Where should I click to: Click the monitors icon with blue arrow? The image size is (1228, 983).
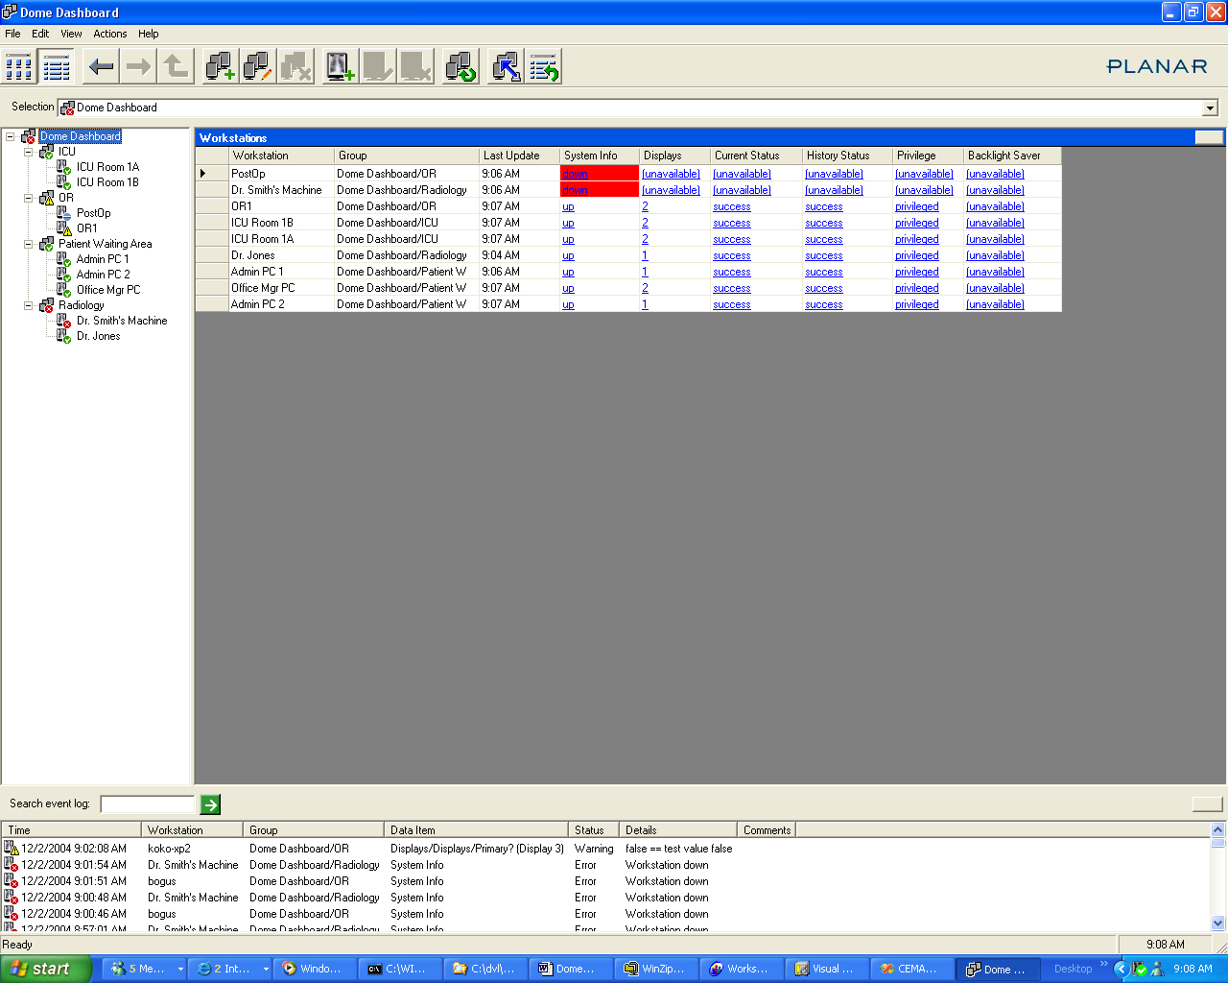506,67
